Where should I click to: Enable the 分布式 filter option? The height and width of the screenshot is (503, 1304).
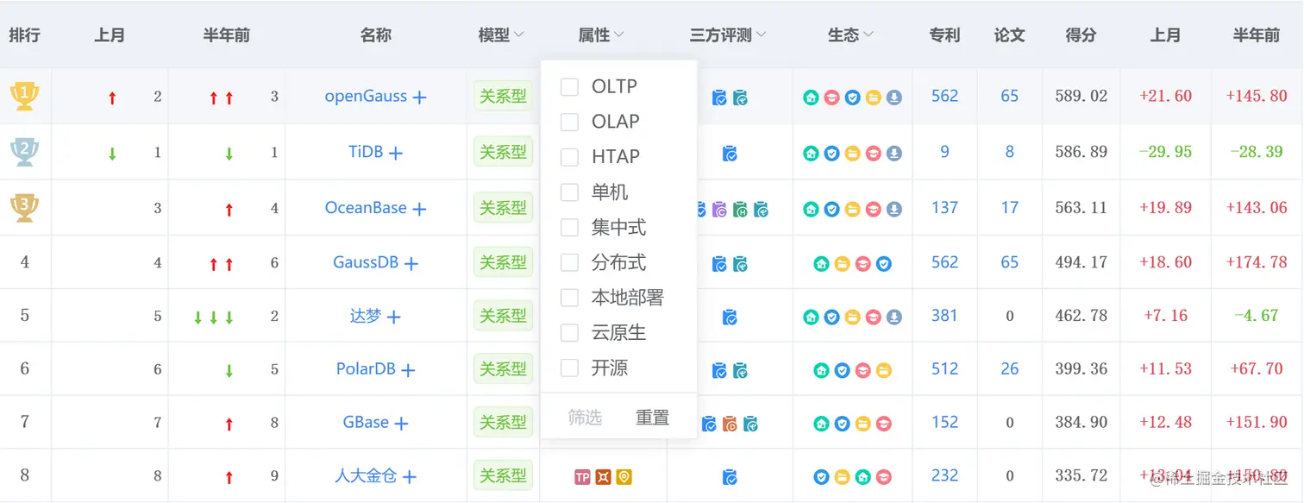(x=569, y=262)
